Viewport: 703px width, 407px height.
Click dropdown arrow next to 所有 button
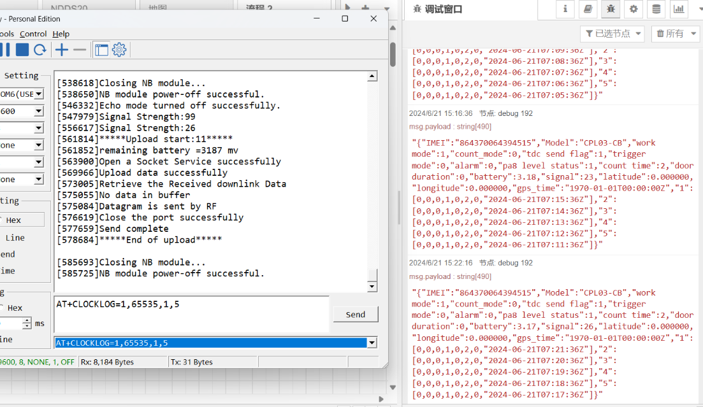(x=693, y=34)
